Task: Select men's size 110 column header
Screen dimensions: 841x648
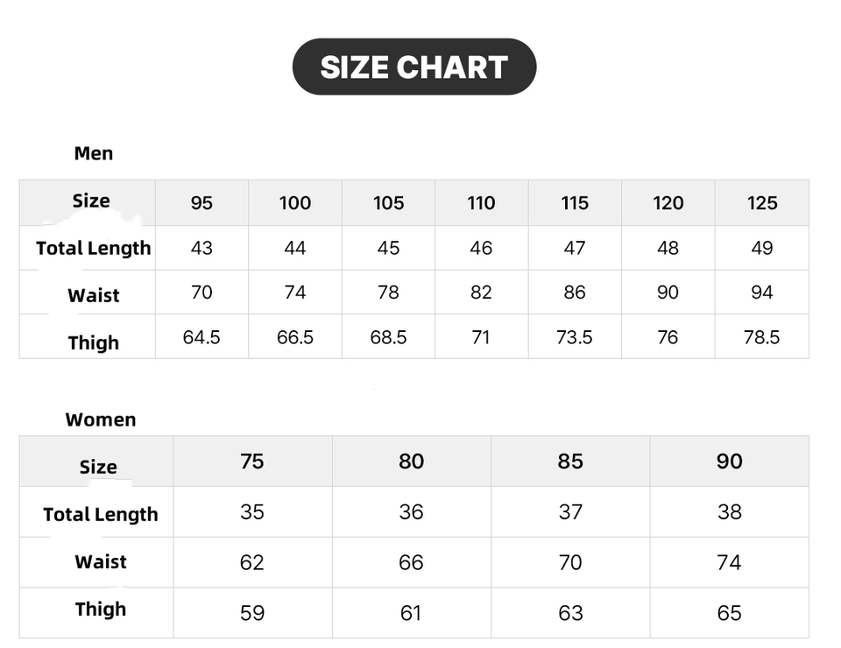Action: tap(481, 203)
